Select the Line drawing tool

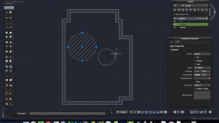[x=7, y=23]
